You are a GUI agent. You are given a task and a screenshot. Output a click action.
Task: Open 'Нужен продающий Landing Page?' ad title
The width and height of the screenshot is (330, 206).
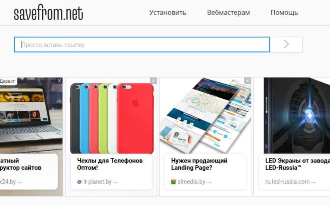pos(199,164)
